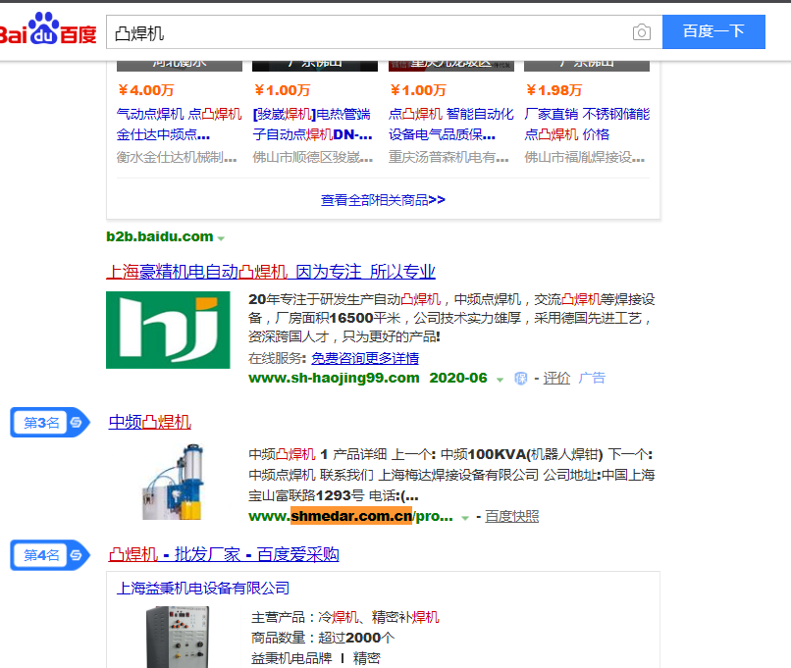Click www.shmedar.com.cn URL
This screenshot has width=791, height=668.
pos(350,516)
